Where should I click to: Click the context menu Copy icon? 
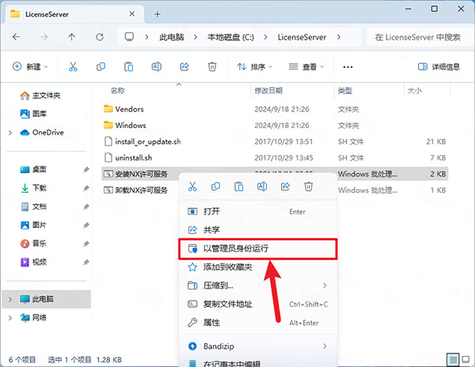pos(215,187)
